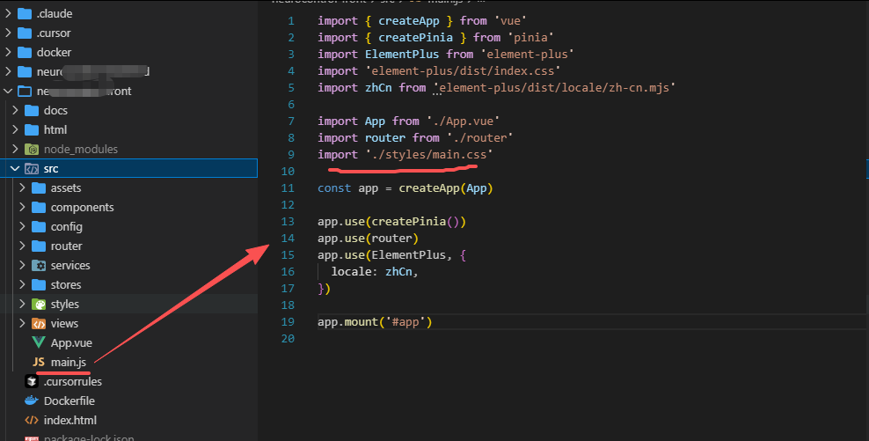The width and height of the screenshot is (869, 441).
Task: Select the stores folder label
Action: (66, 285)
